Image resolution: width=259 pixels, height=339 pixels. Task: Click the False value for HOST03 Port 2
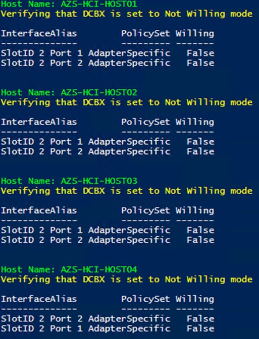[200, 240]
